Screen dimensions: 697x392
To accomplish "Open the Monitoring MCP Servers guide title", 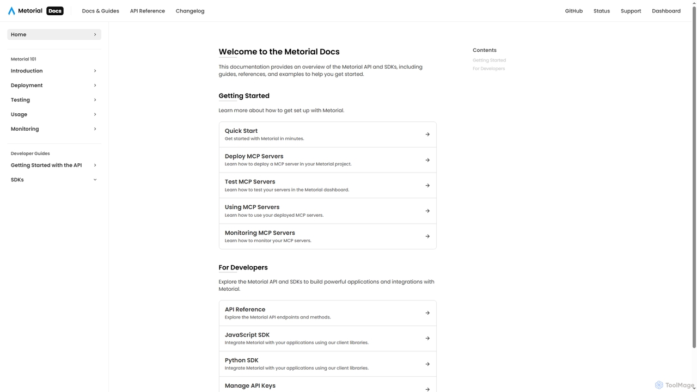I will (x=260, y=233).
